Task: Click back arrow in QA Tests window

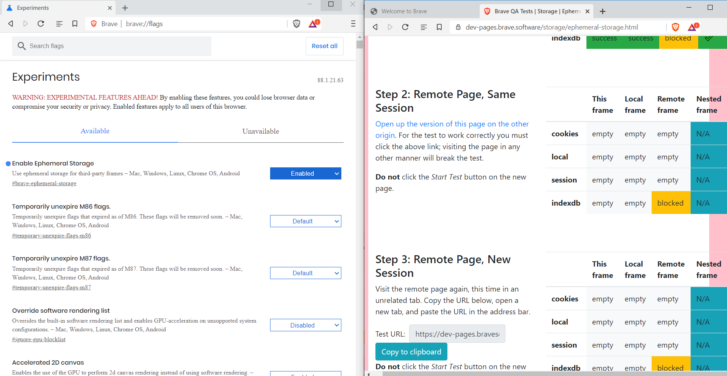Action: (375, 27)
